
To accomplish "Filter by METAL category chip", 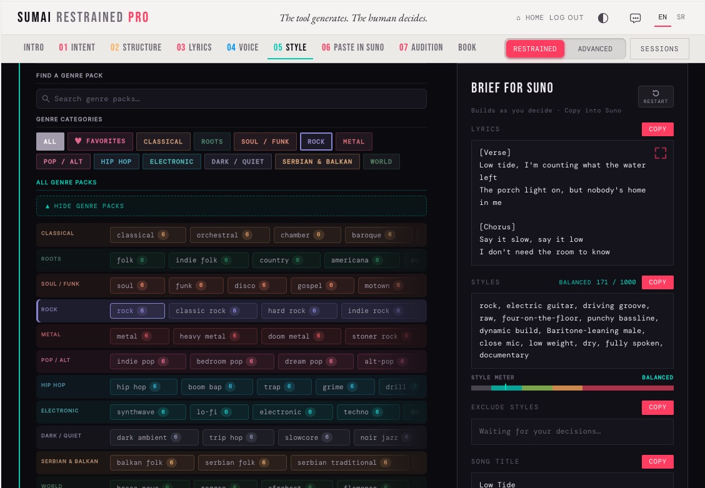I will click(354, 142).
